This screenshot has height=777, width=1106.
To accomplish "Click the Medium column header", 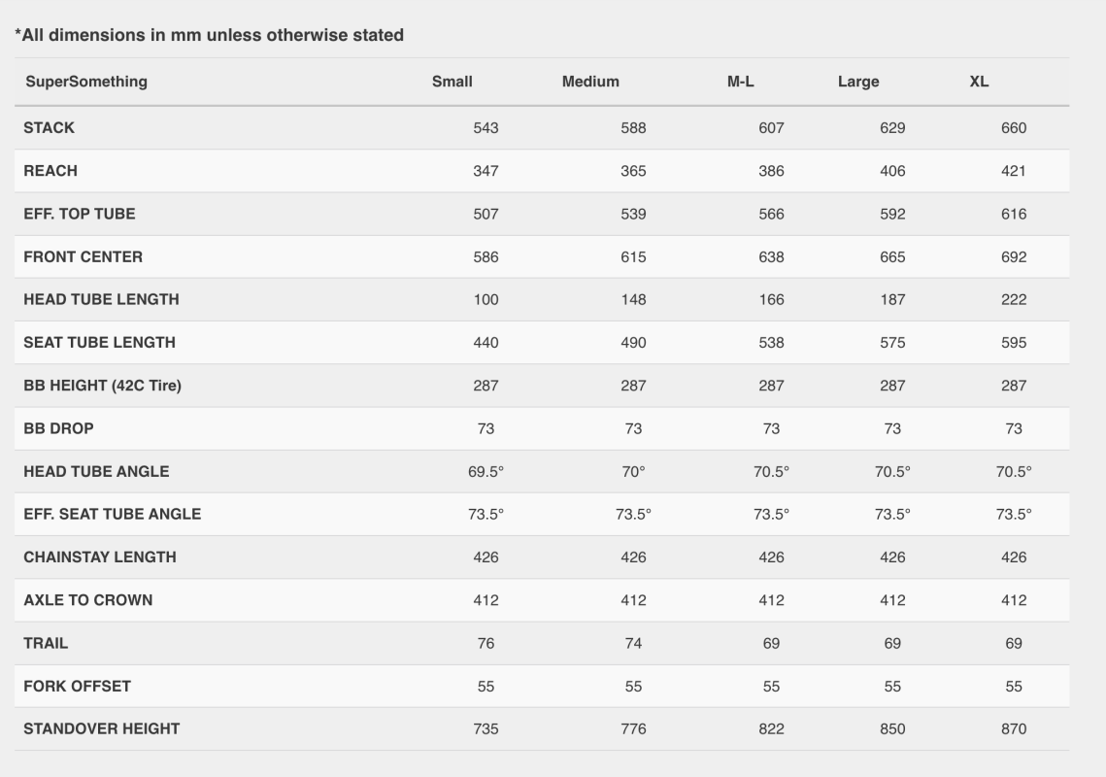I will click(x=590, y=82).
